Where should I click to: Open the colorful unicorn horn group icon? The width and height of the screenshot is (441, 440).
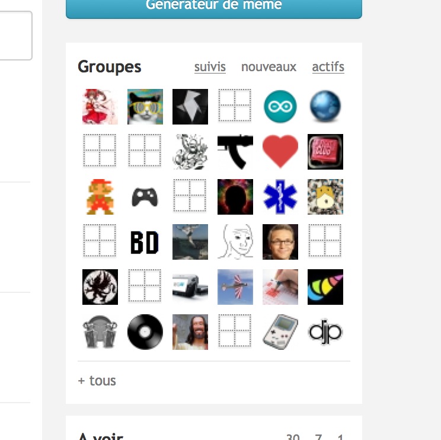click(x=325, y=287)
